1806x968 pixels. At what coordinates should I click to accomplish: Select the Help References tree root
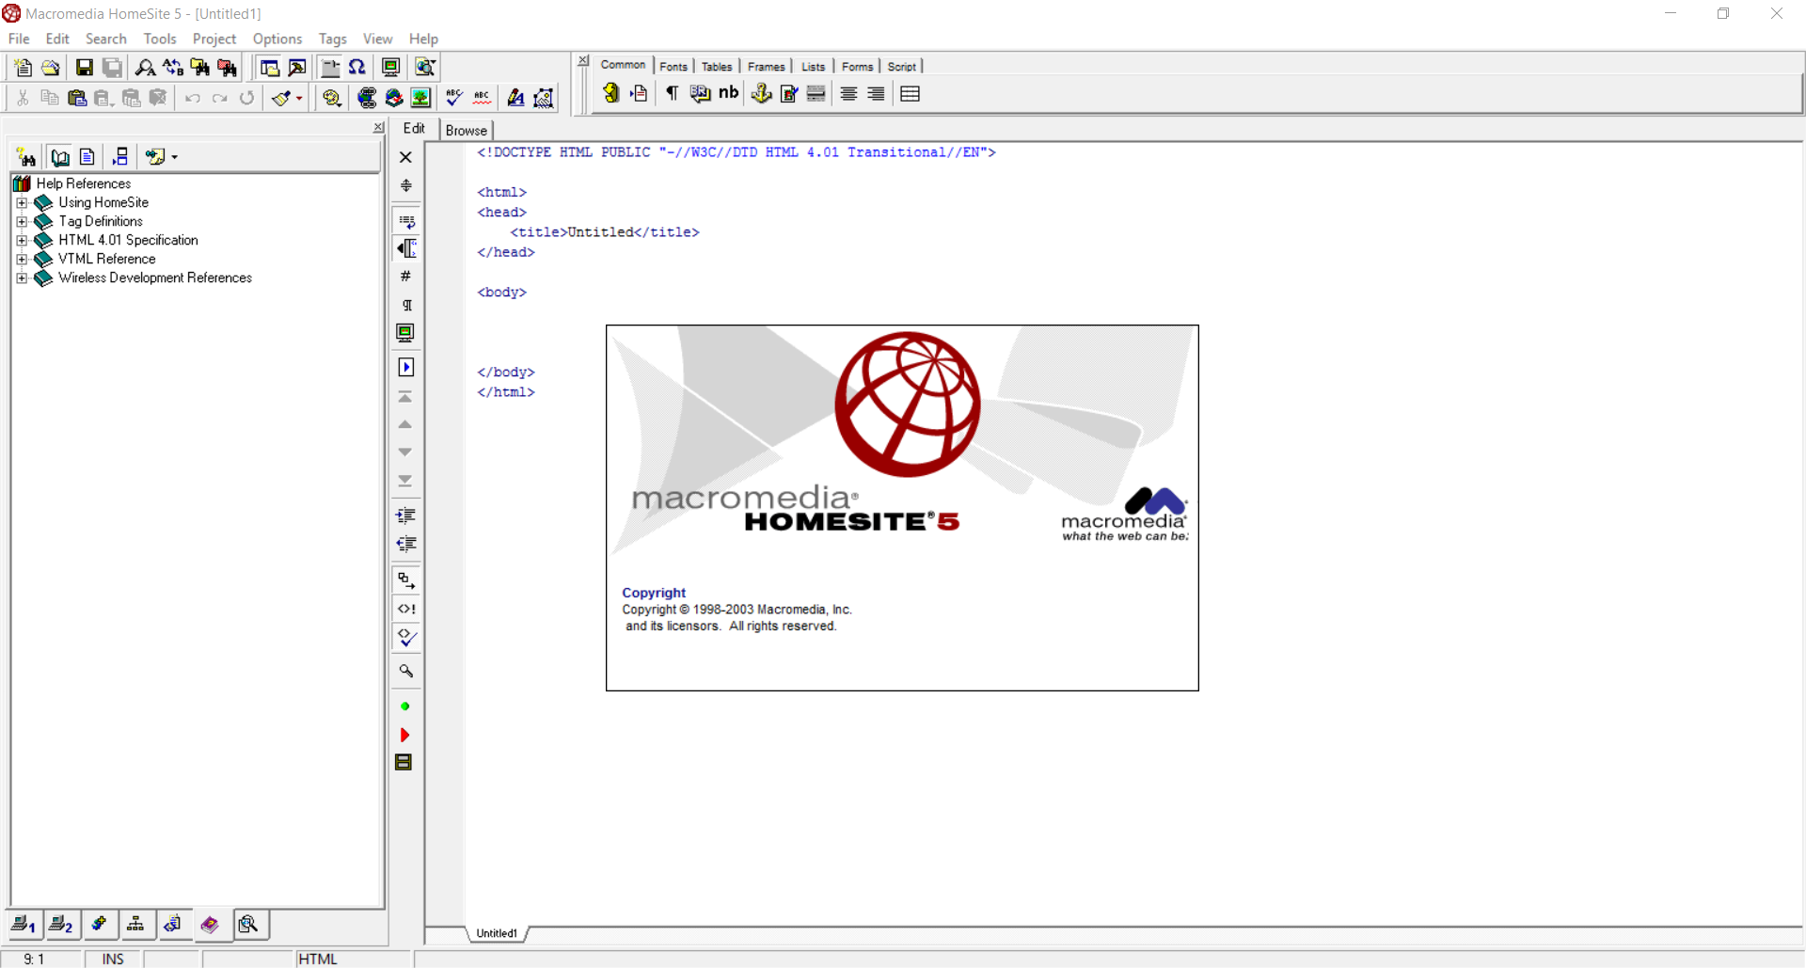[84, 183]
